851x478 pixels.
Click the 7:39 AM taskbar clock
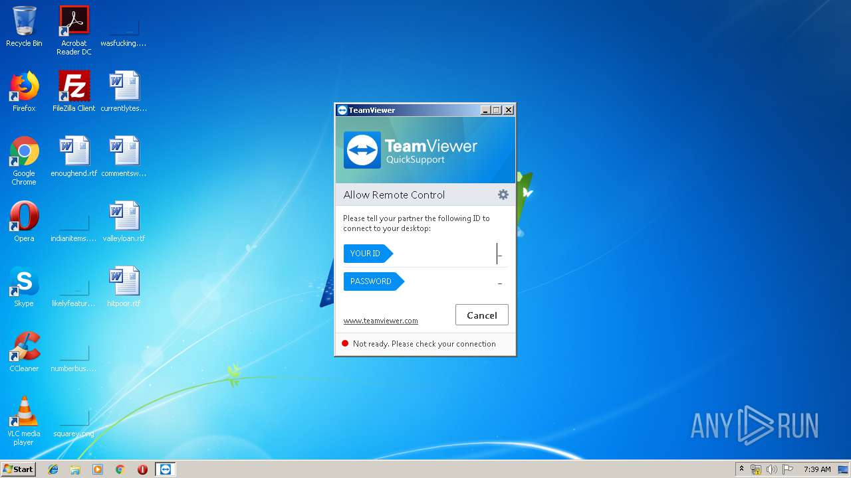pyautogui.click(x=817, y=469)
